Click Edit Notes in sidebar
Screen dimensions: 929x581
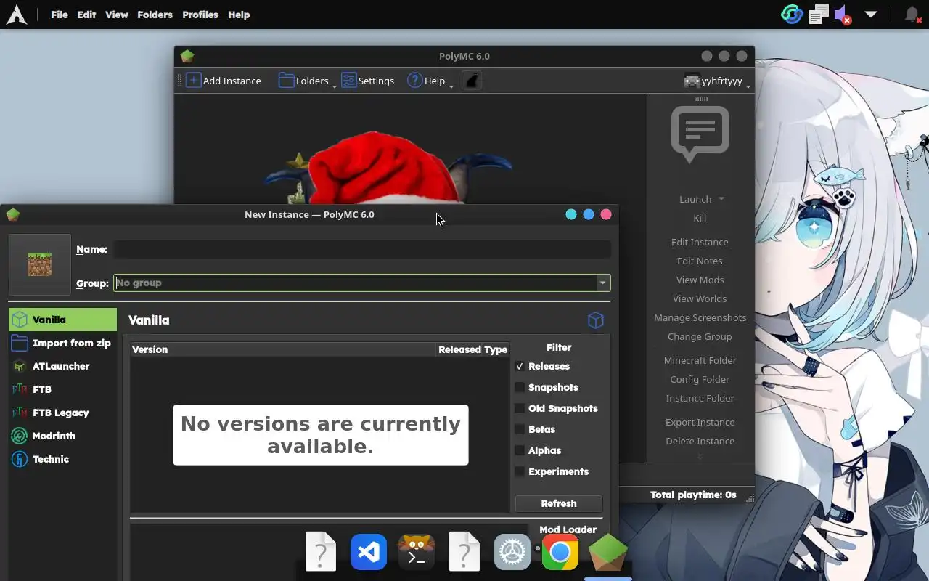click(700, 261)
